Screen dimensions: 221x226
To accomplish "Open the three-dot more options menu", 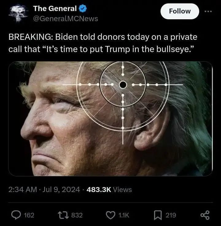I will [x=208, y=11].
